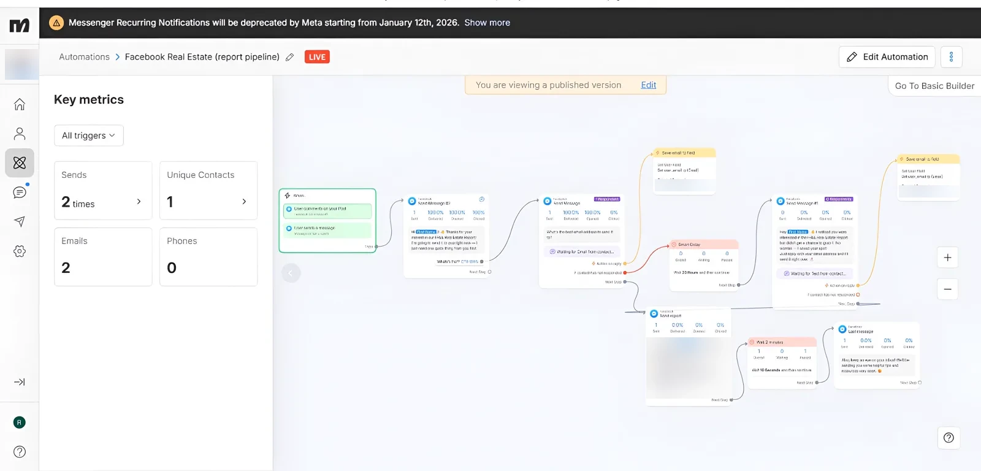Expand the sidebar with arrow icon
The image size is (981, 471).
tap(20, 382)
